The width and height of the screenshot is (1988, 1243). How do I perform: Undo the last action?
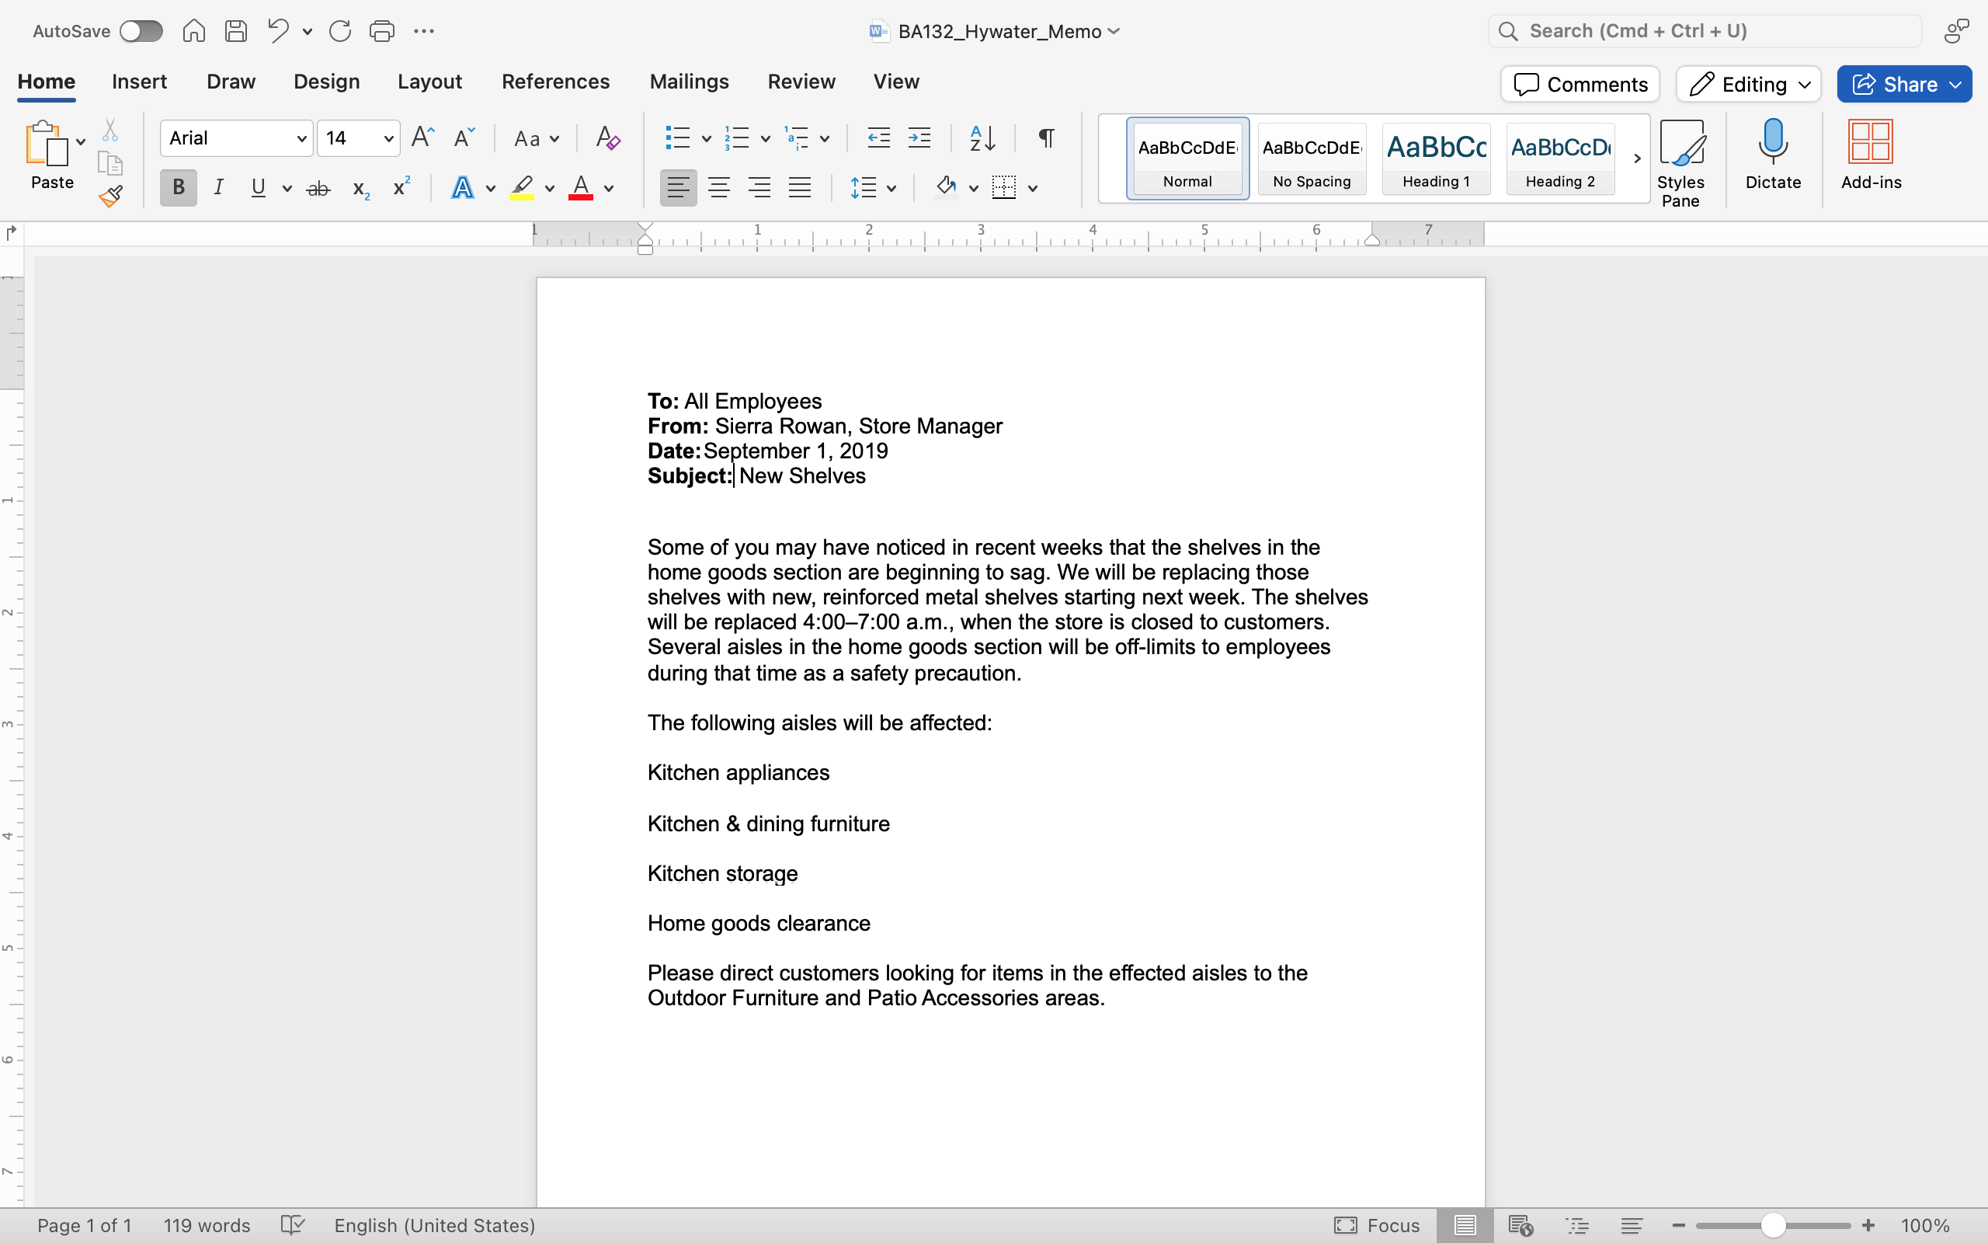[x=279, y=31]
